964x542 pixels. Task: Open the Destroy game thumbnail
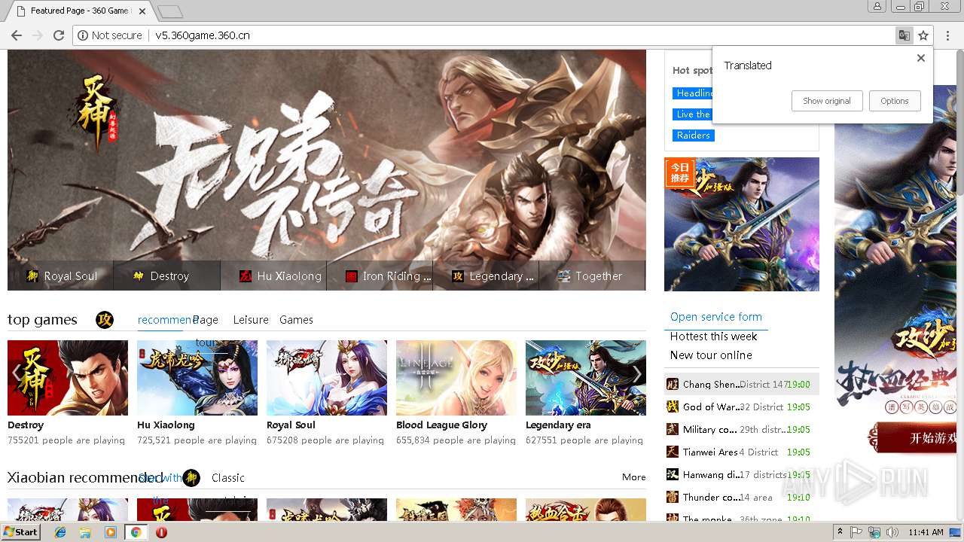coord(68,378)
